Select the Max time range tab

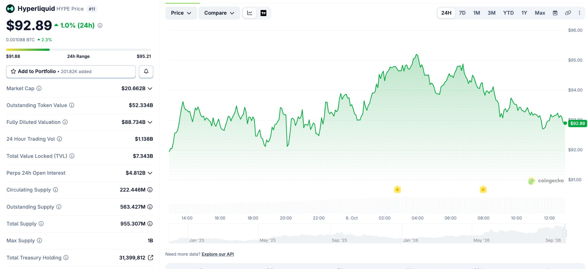(540, 13)
